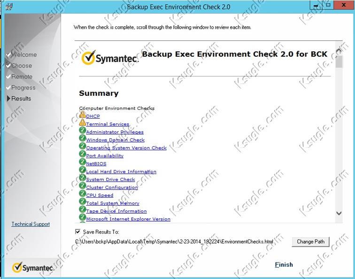The height and width of the screenshot is (279, 355).
Task: Click the warning icon beside DHCP
Action: [83, 115]
